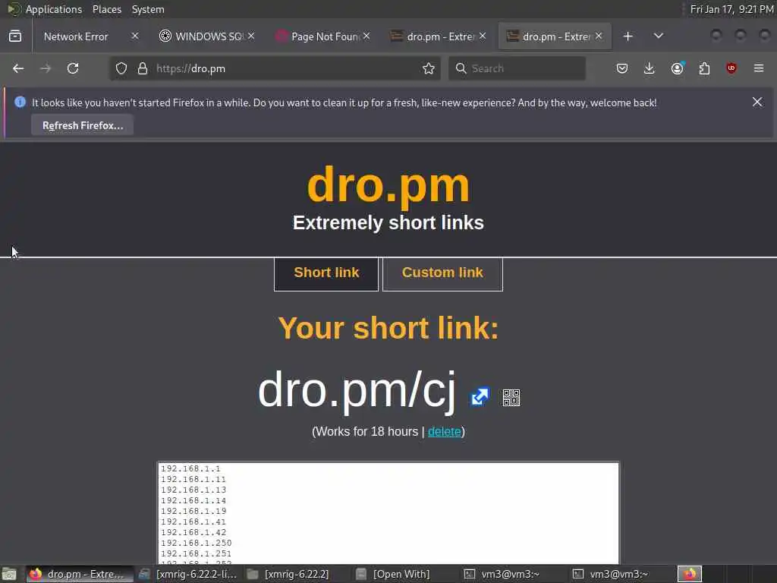Click the Firefox icon at taskbar right
777x583 pixels.
coord(690,574)
